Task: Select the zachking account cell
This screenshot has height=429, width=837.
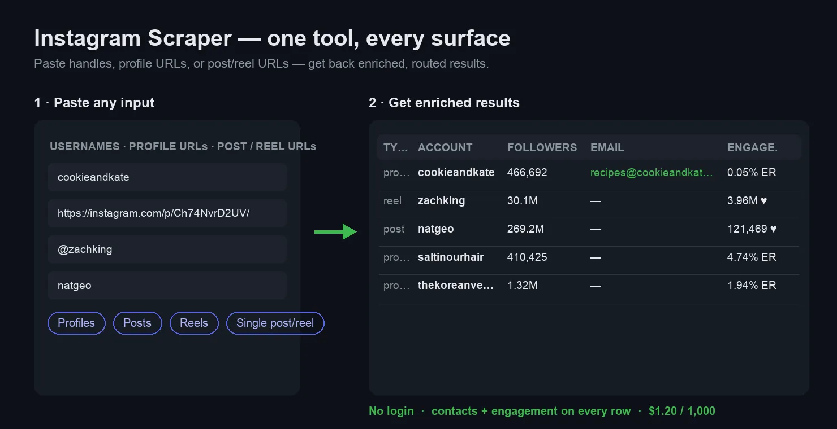Action: [441, 200]
